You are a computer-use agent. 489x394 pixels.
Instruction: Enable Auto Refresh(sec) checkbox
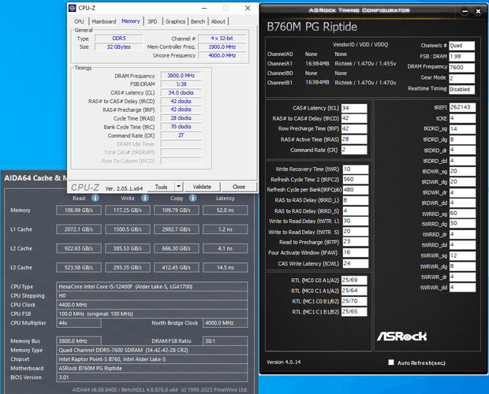(x=390, y=362)
